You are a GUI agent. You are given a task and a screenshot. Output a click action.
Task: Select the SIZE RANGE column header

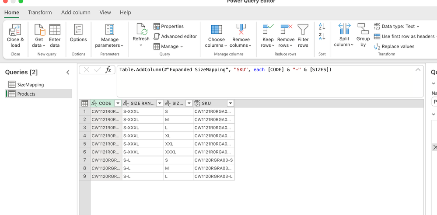pyautogui.click(x=143, y=103)
